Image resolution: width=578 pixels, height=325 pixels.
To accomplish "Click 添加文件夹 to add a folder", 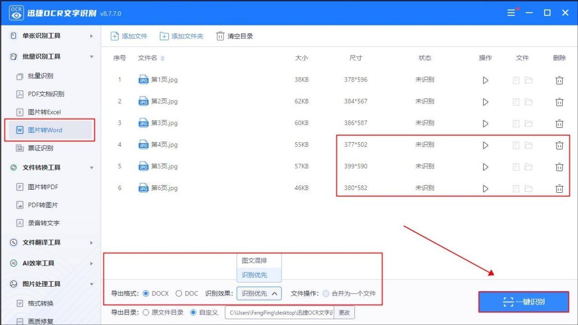I will 182,36.
